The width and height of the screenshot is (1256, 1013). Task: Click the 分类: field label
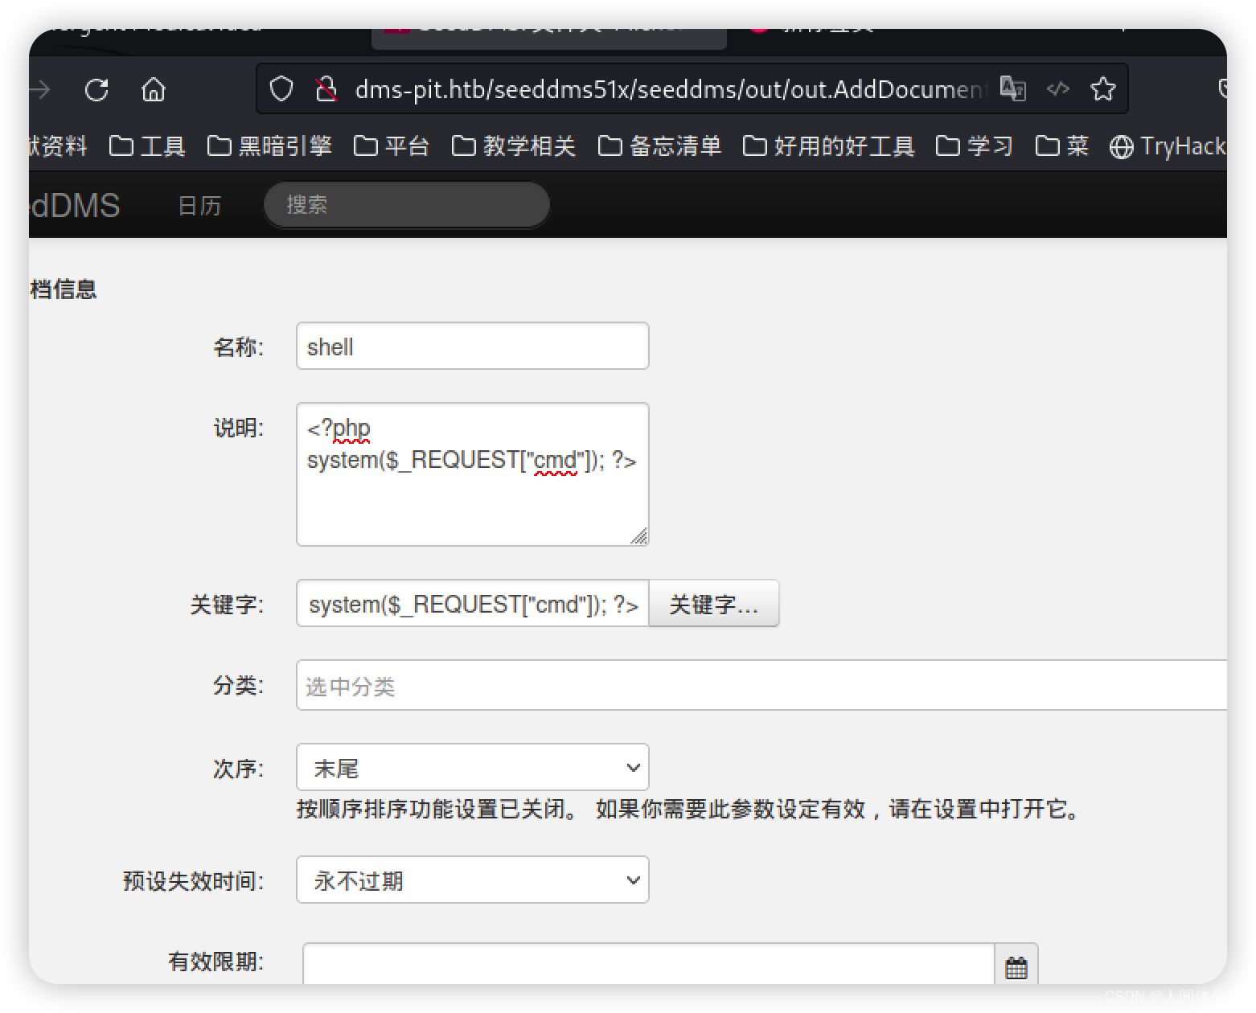[238, 685]
